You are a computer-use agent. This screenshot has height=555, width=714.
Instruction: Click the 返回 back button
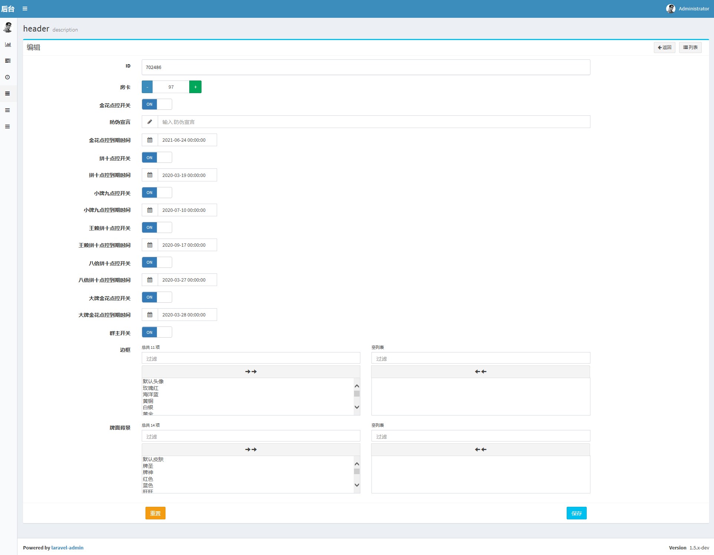click(664, 47)
